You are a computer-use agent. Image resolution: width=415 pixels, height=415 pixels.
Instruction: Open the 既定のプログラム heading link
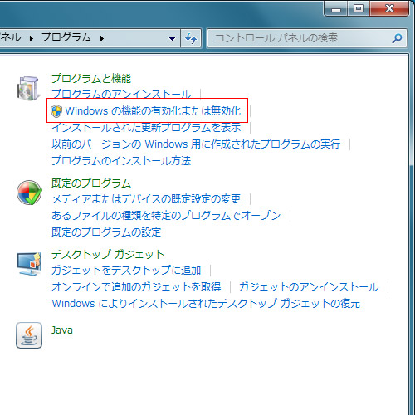(91, 183)
